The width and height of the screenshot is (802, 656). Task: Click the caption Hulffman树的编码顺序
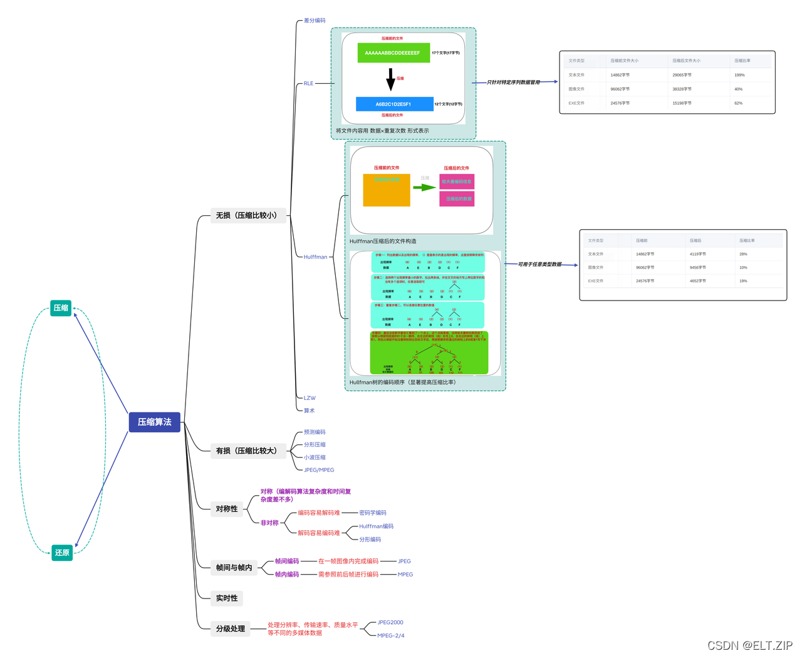(x=403, y=382)
